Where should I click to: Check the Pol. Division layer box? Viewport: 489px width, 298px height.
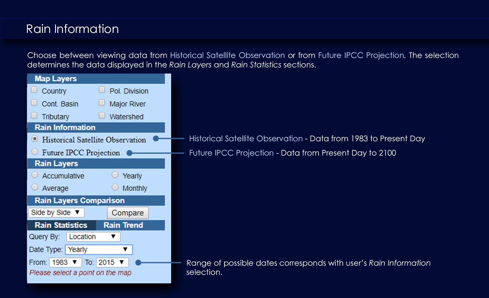click(x=102, y=90)
